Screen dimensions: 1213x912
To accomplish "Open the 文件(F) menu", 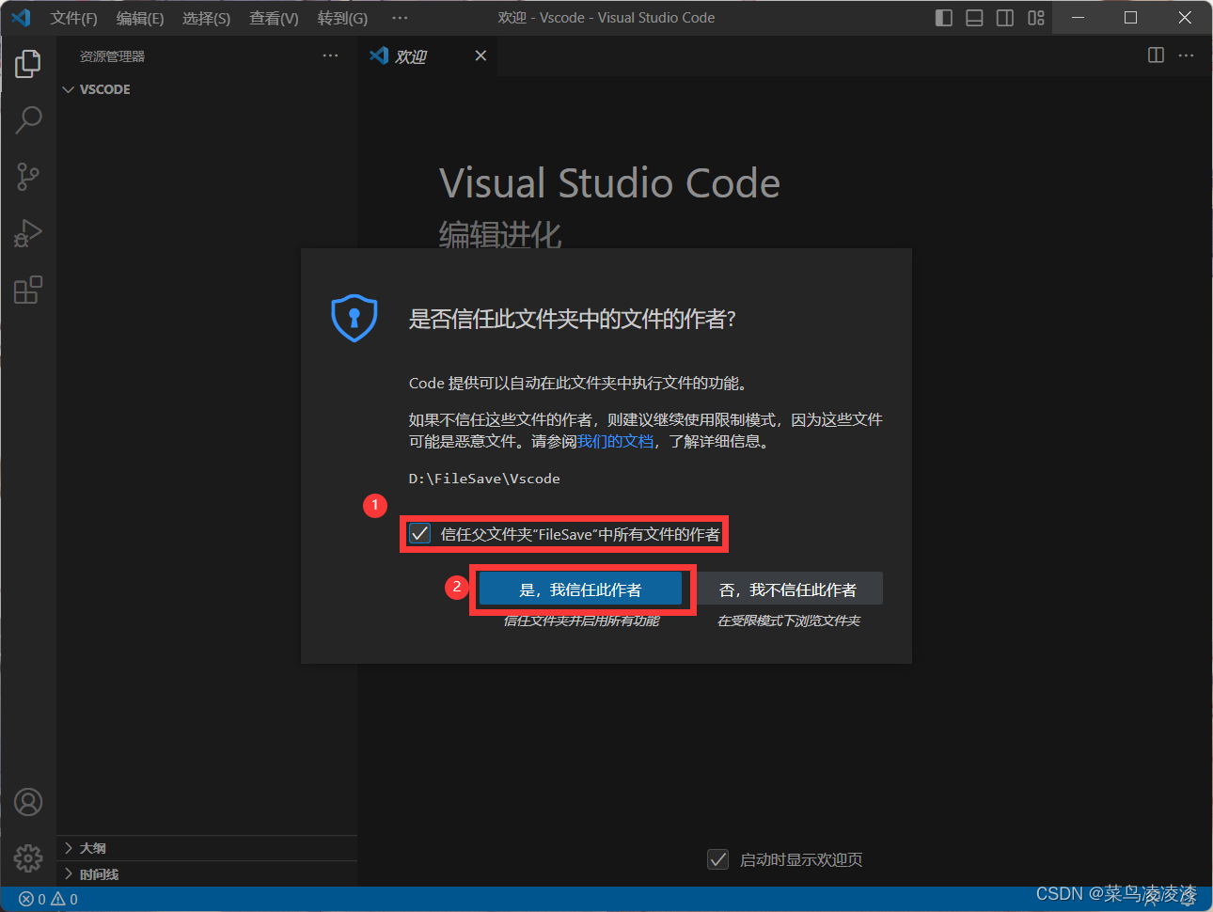I will click(73, 18).
